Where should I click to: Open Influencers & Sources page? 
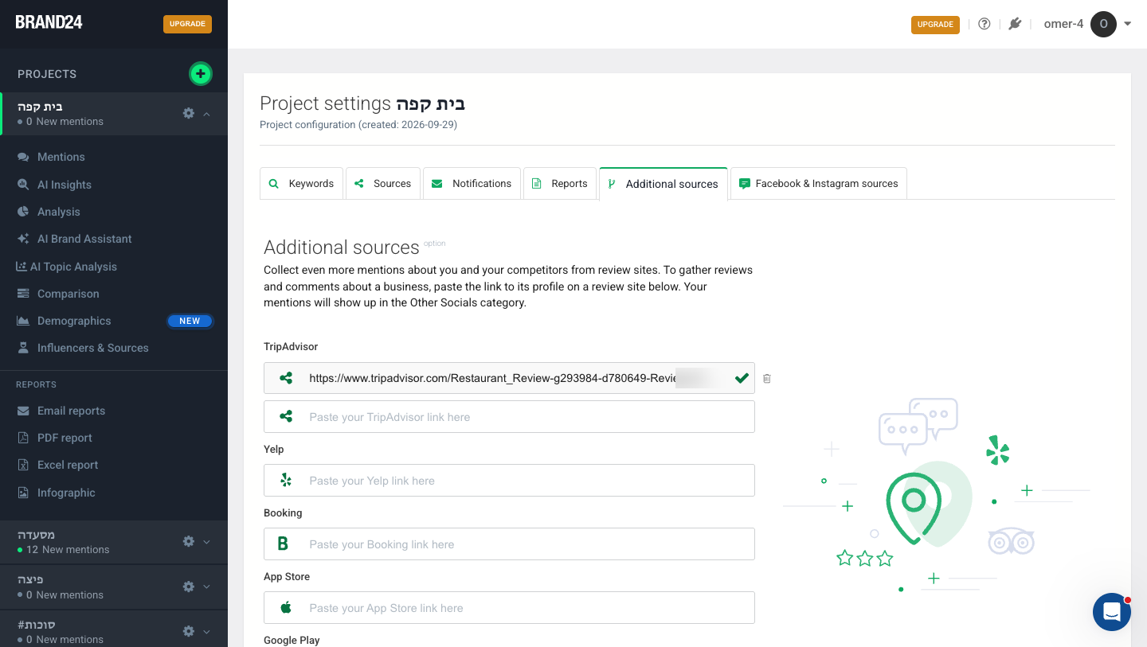[x=93, y=348]
